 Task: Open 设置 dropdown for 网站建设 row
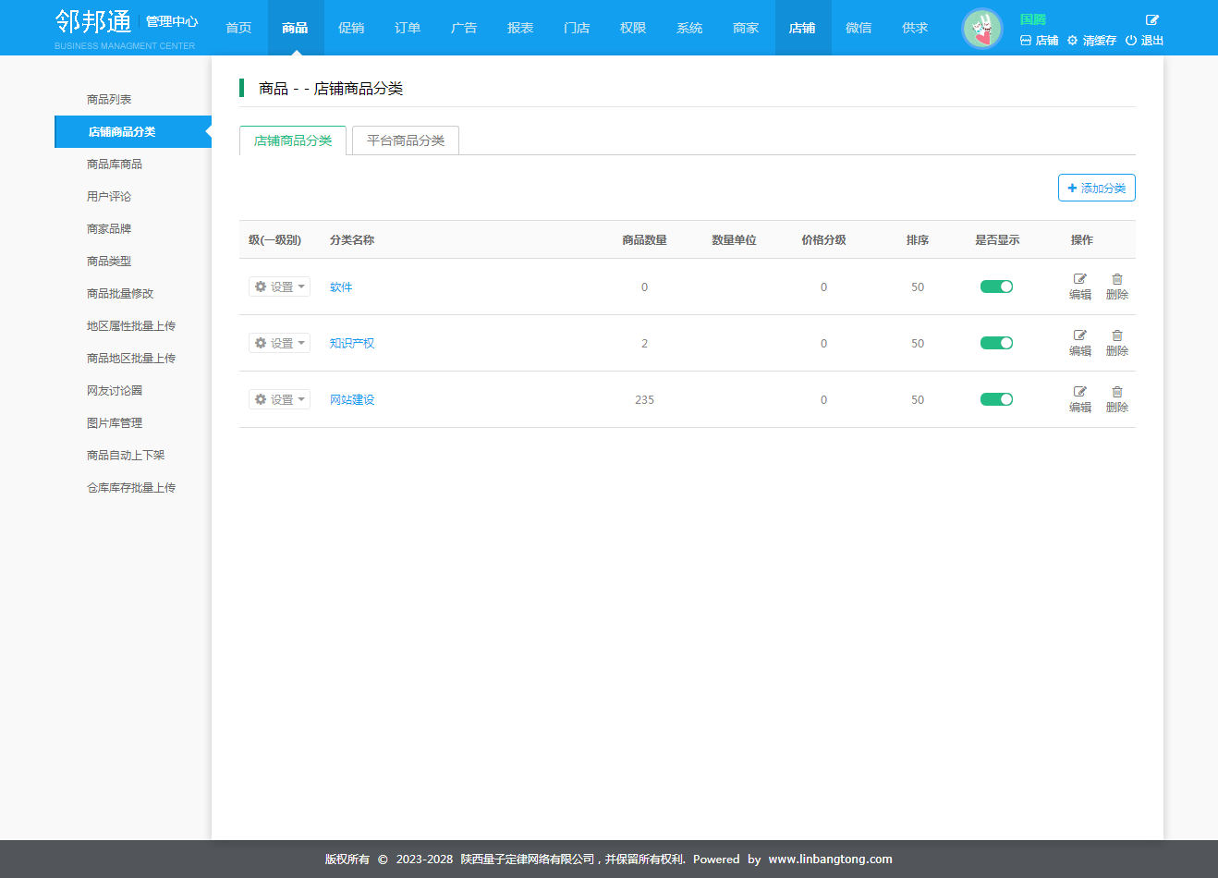coord(279,399)
